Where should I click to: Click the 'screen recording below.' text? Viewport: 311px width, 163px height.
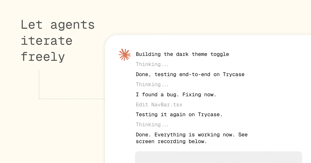coord(171,142)
